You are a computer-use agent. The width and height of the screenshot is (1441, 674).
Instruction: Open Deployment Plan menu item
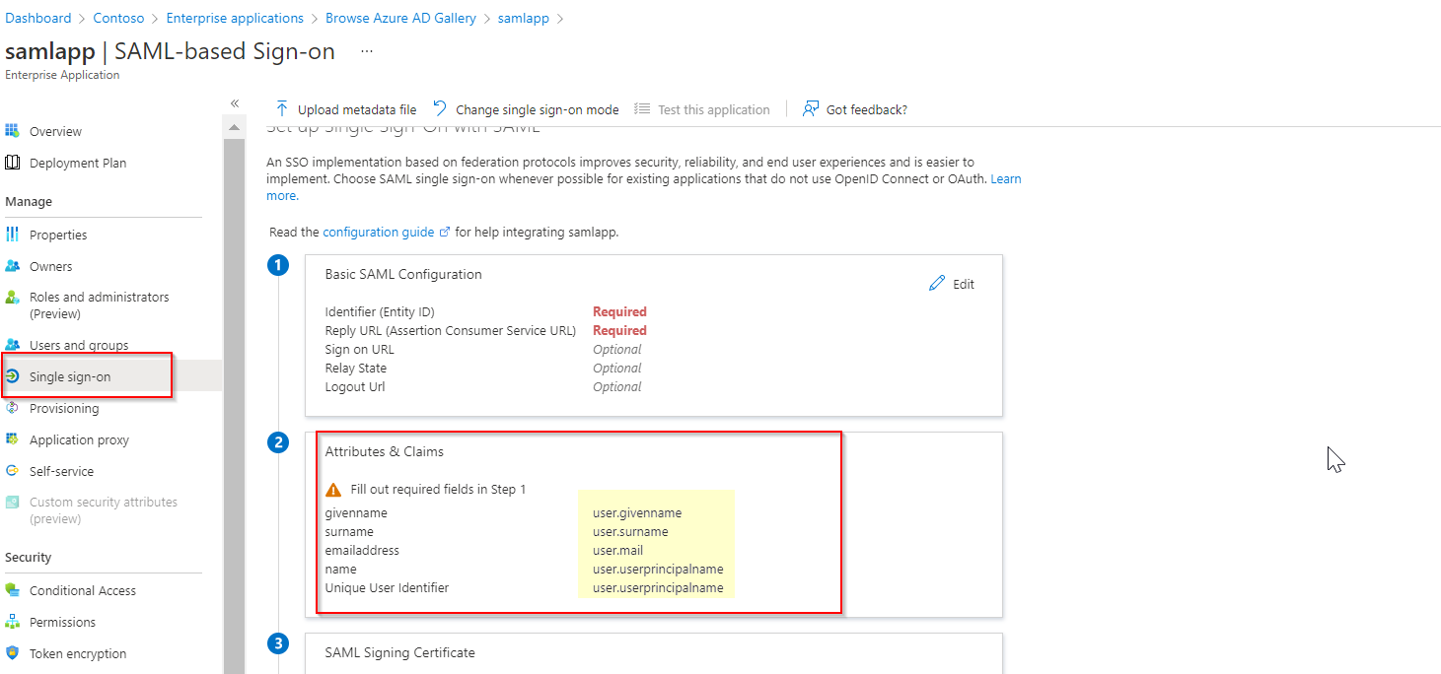point(78,163)
